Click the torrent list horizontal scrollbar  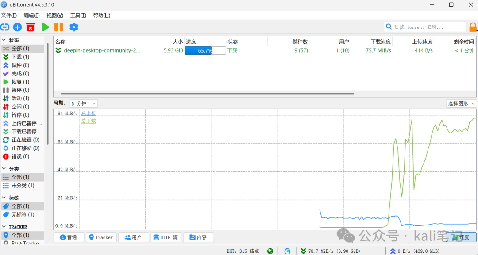(x=207, y=94)
